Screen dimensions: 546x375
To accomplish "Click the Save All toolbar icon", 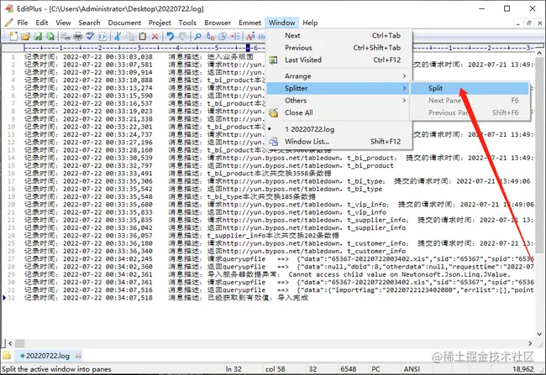I will pyautogui.click(x=50, y=36).
